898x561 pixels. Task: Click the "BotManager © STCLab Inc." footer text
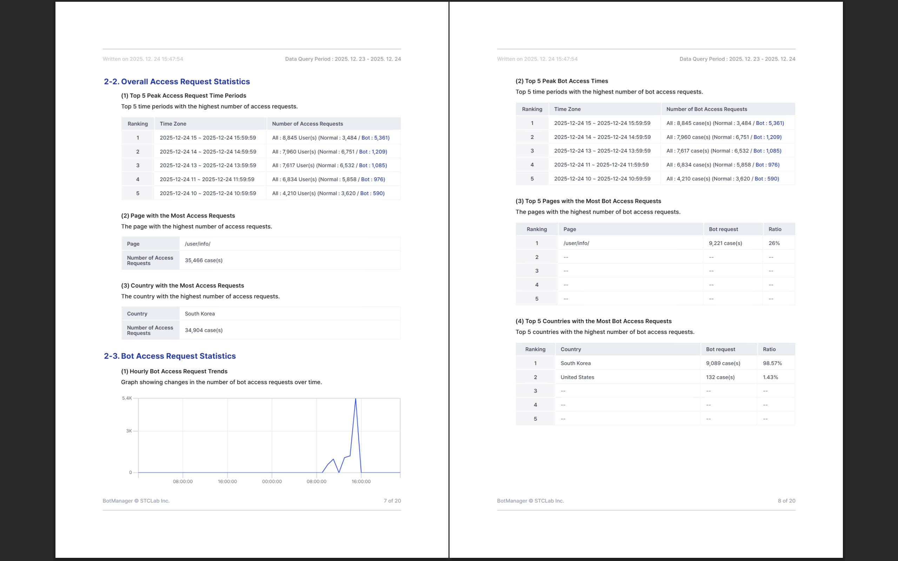point(136,501)
